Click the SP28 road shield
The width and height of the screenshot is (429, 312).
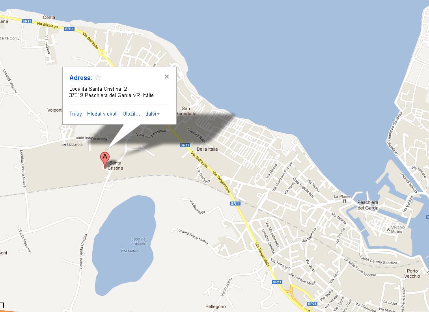[x=312, y=303]
